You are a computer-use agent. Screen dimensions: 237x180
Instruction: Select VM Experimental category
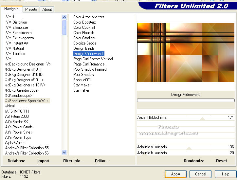tap(19, 33)
